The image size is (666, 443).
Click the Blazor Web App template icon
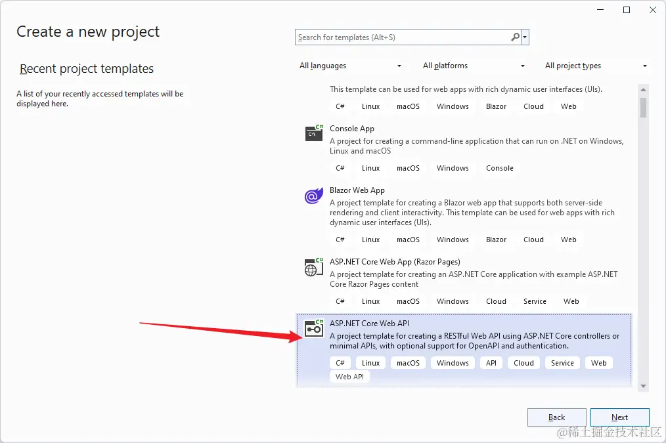314,196
